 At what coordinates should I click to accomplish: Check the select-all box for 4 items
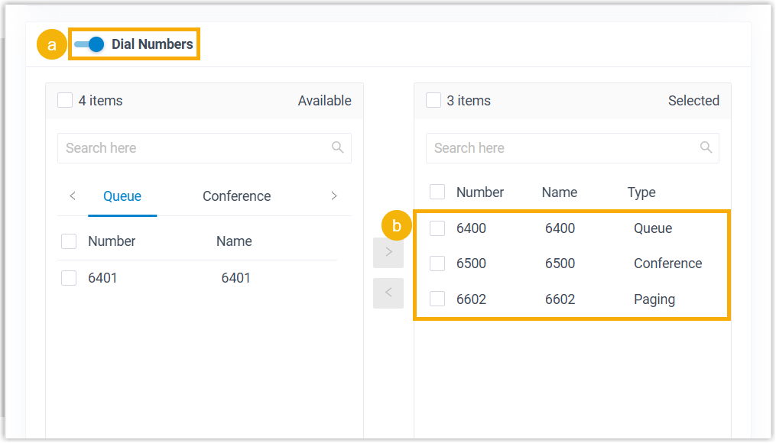click(x=65, y=101)
